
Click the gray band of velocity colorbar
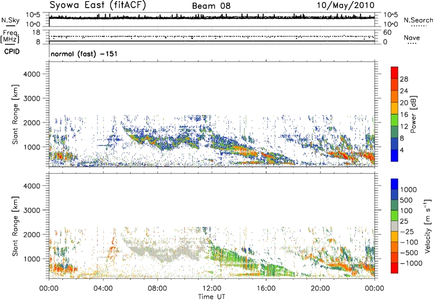tap(395, 226)
